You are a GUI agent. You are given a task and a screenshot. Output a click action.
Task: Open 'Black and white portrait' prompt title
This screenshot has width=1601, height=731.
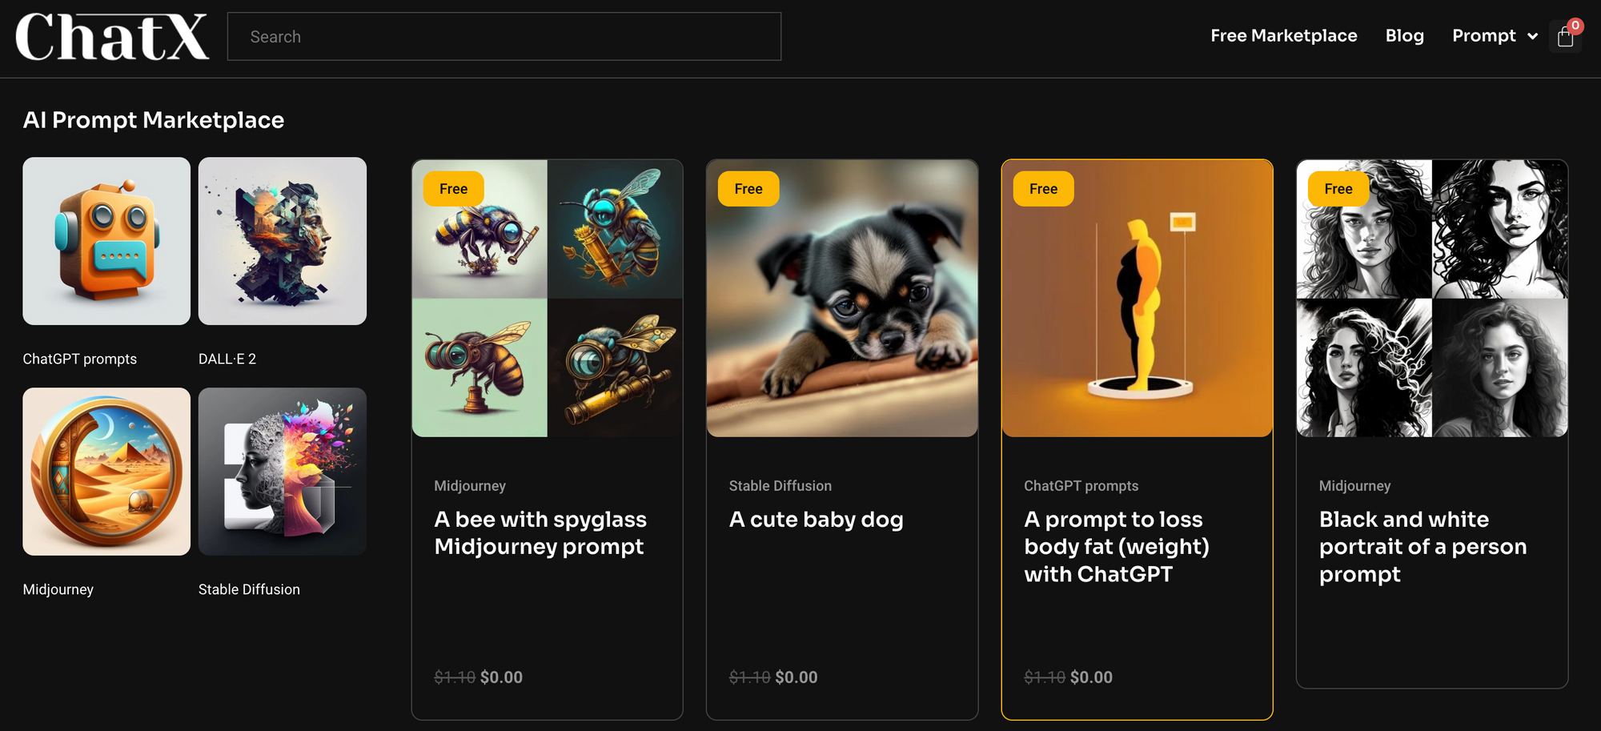pos(1422,547)
